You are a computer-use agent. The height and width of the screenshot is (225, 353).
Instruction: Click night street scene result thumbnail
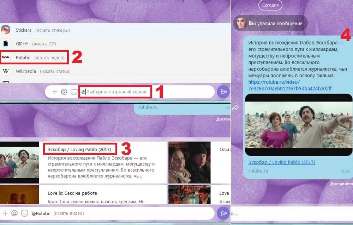(x=189, y=194)
